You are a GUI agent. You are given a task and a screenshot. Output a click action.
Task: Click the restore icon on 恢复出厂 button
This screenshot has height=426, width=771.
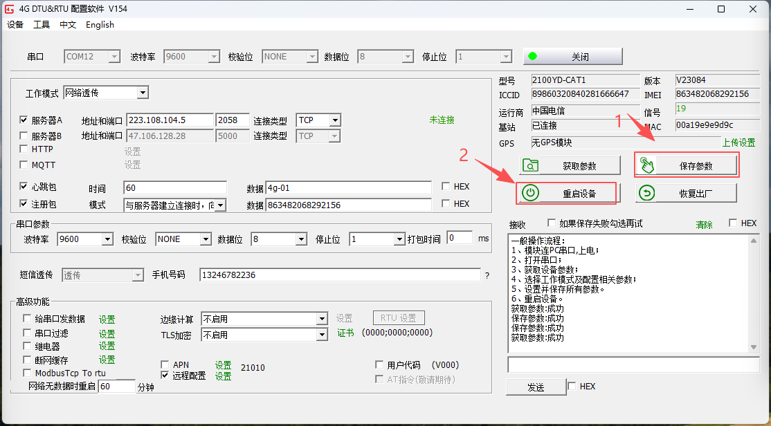coord(647,193)
